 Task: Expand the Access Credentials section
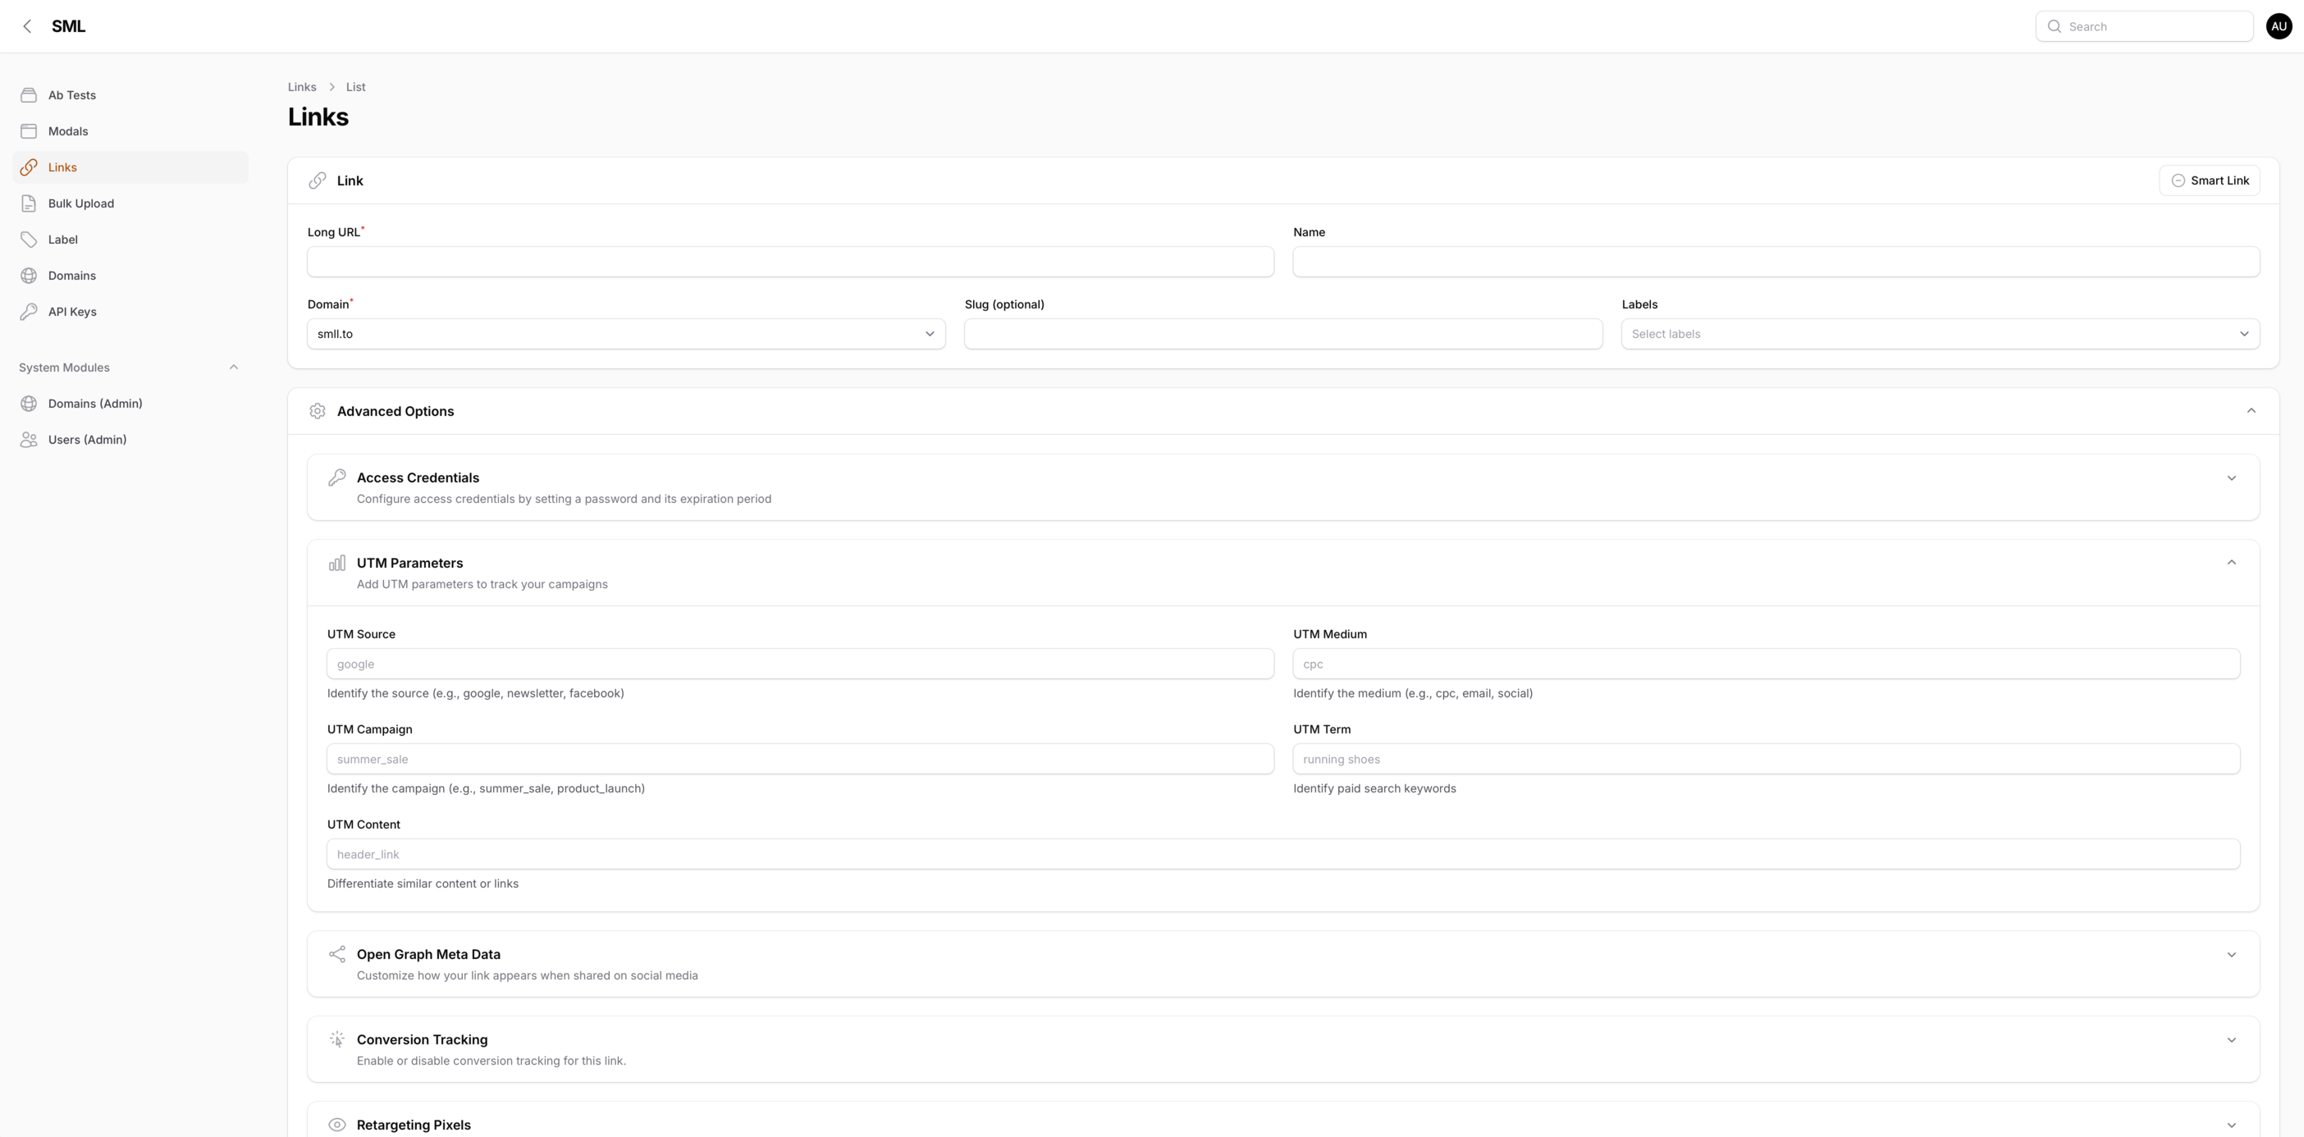[2231, 477]
